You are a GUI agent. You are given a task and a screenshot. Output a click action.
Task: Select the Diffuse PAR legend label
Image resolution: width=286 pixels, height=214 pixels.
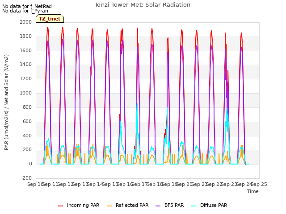pos(214,205)
